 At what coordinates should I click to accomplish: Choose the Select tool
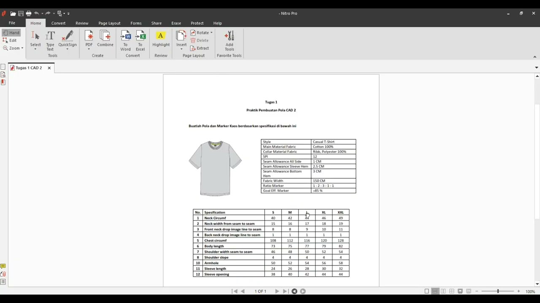(x=35, y=40)
